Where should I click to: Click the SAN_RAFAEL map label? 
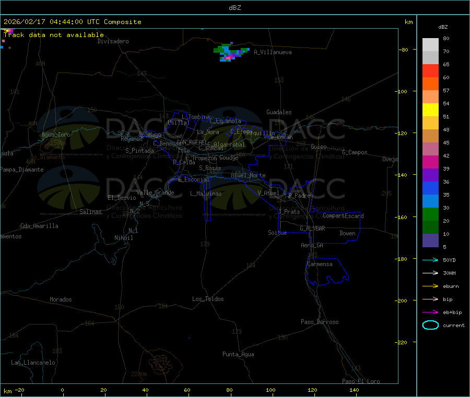pyautogui.click(x=192, y=142)
